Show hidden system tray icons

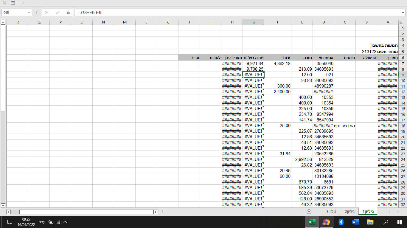(66, 222)
